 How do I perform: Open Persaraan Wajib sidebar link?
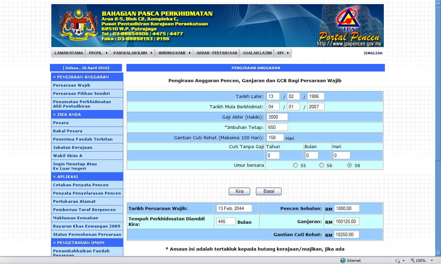[72, 85]
